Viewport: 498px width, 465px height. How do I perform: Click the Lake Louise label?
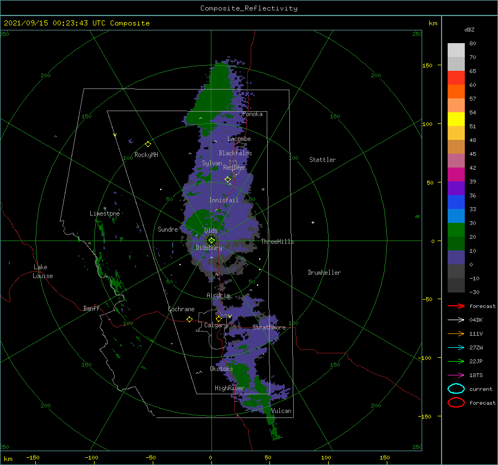[x=43, y=271]
